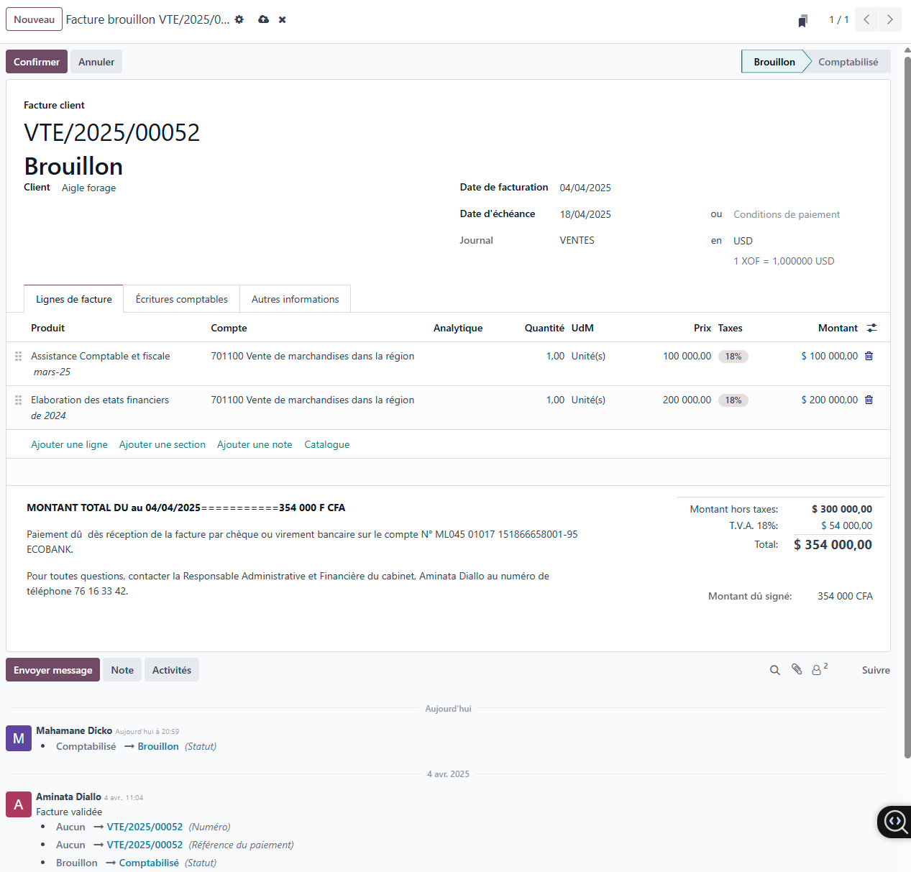Click the Annuler button
Viewport: 911px width, 872px height.
(96, 62)
